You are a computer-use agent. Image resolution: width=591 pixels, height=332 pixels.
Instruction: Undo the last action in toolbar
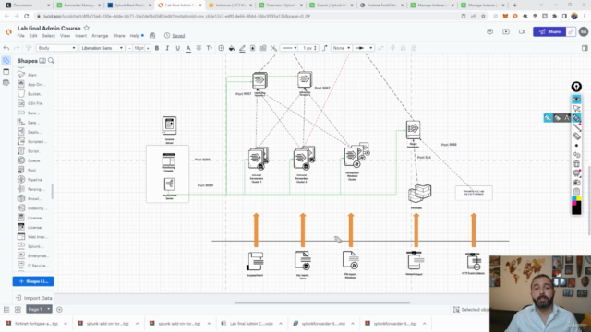pos(6,48)
